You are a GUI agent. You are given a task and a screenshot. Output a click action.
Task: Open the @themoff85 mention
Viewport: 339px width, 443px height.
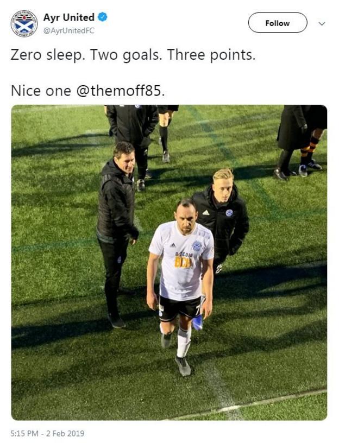click(121, 91)
